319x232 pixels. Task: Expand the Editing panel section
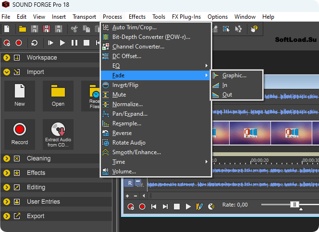click(x=7, y=187)
